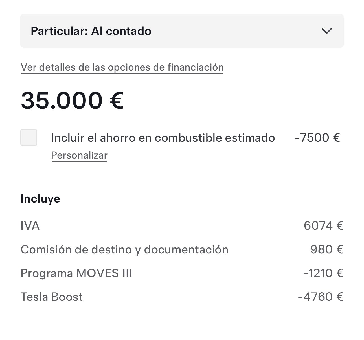Click the 'Personalizar' link
The width and height of the screenshot is (364, 340).
[x=79, y=155]
